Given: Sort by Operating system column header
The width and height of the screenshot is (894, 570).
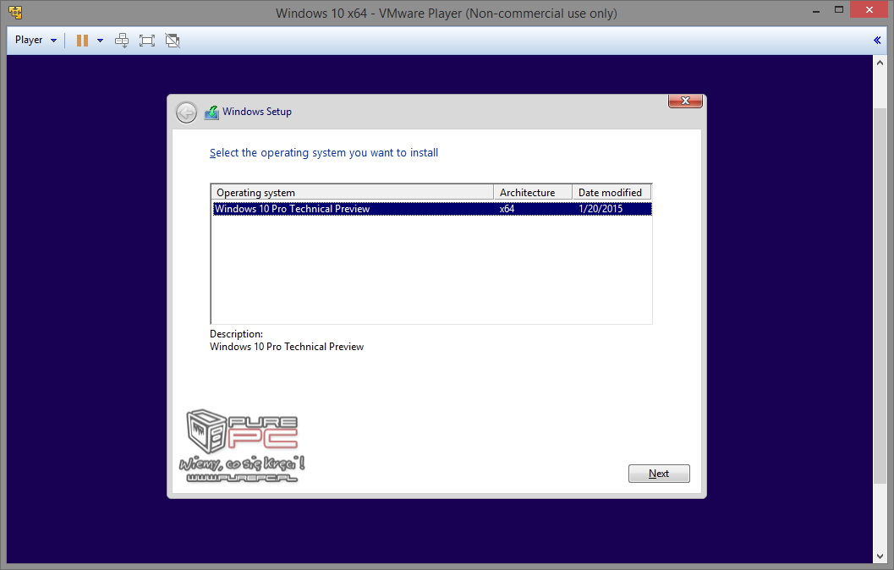Looking at the screenshot, I should (x=352, y=193).
